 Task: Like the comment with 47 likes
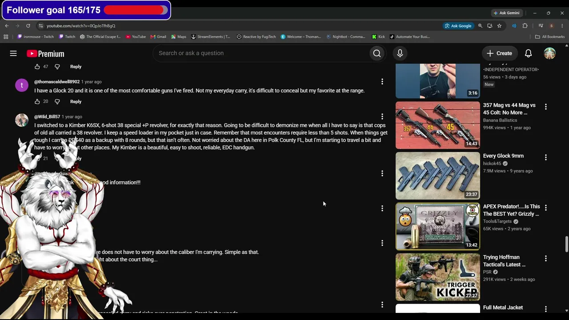[37, 67]
